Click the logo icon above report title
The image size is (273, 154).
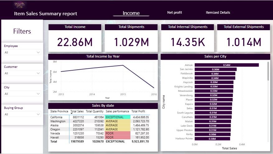coord(20,5)
